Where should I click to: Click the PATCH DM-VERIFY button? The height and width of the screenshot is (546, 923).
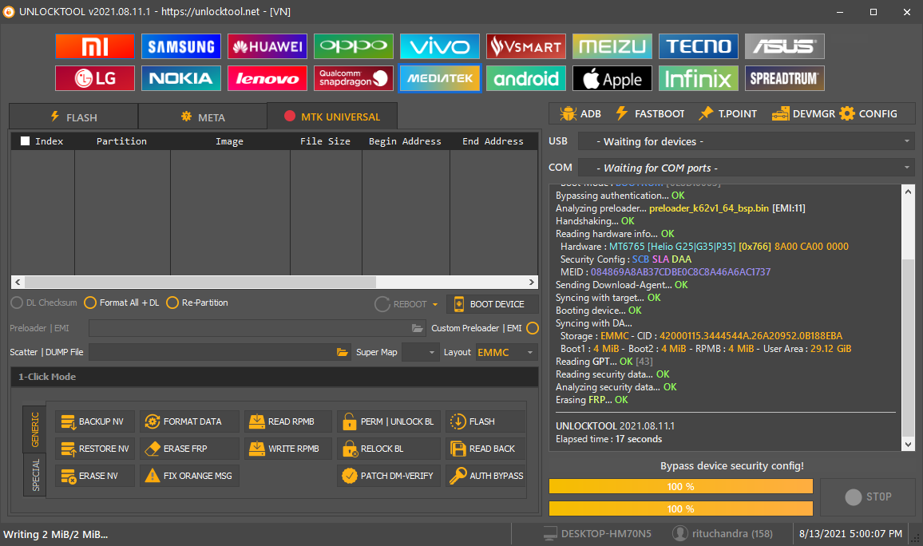(x=389, y=476)
